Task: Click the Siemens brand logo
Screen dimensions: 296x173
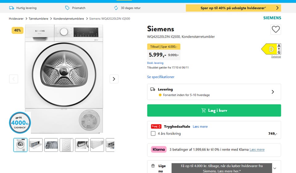Action: 272,18
